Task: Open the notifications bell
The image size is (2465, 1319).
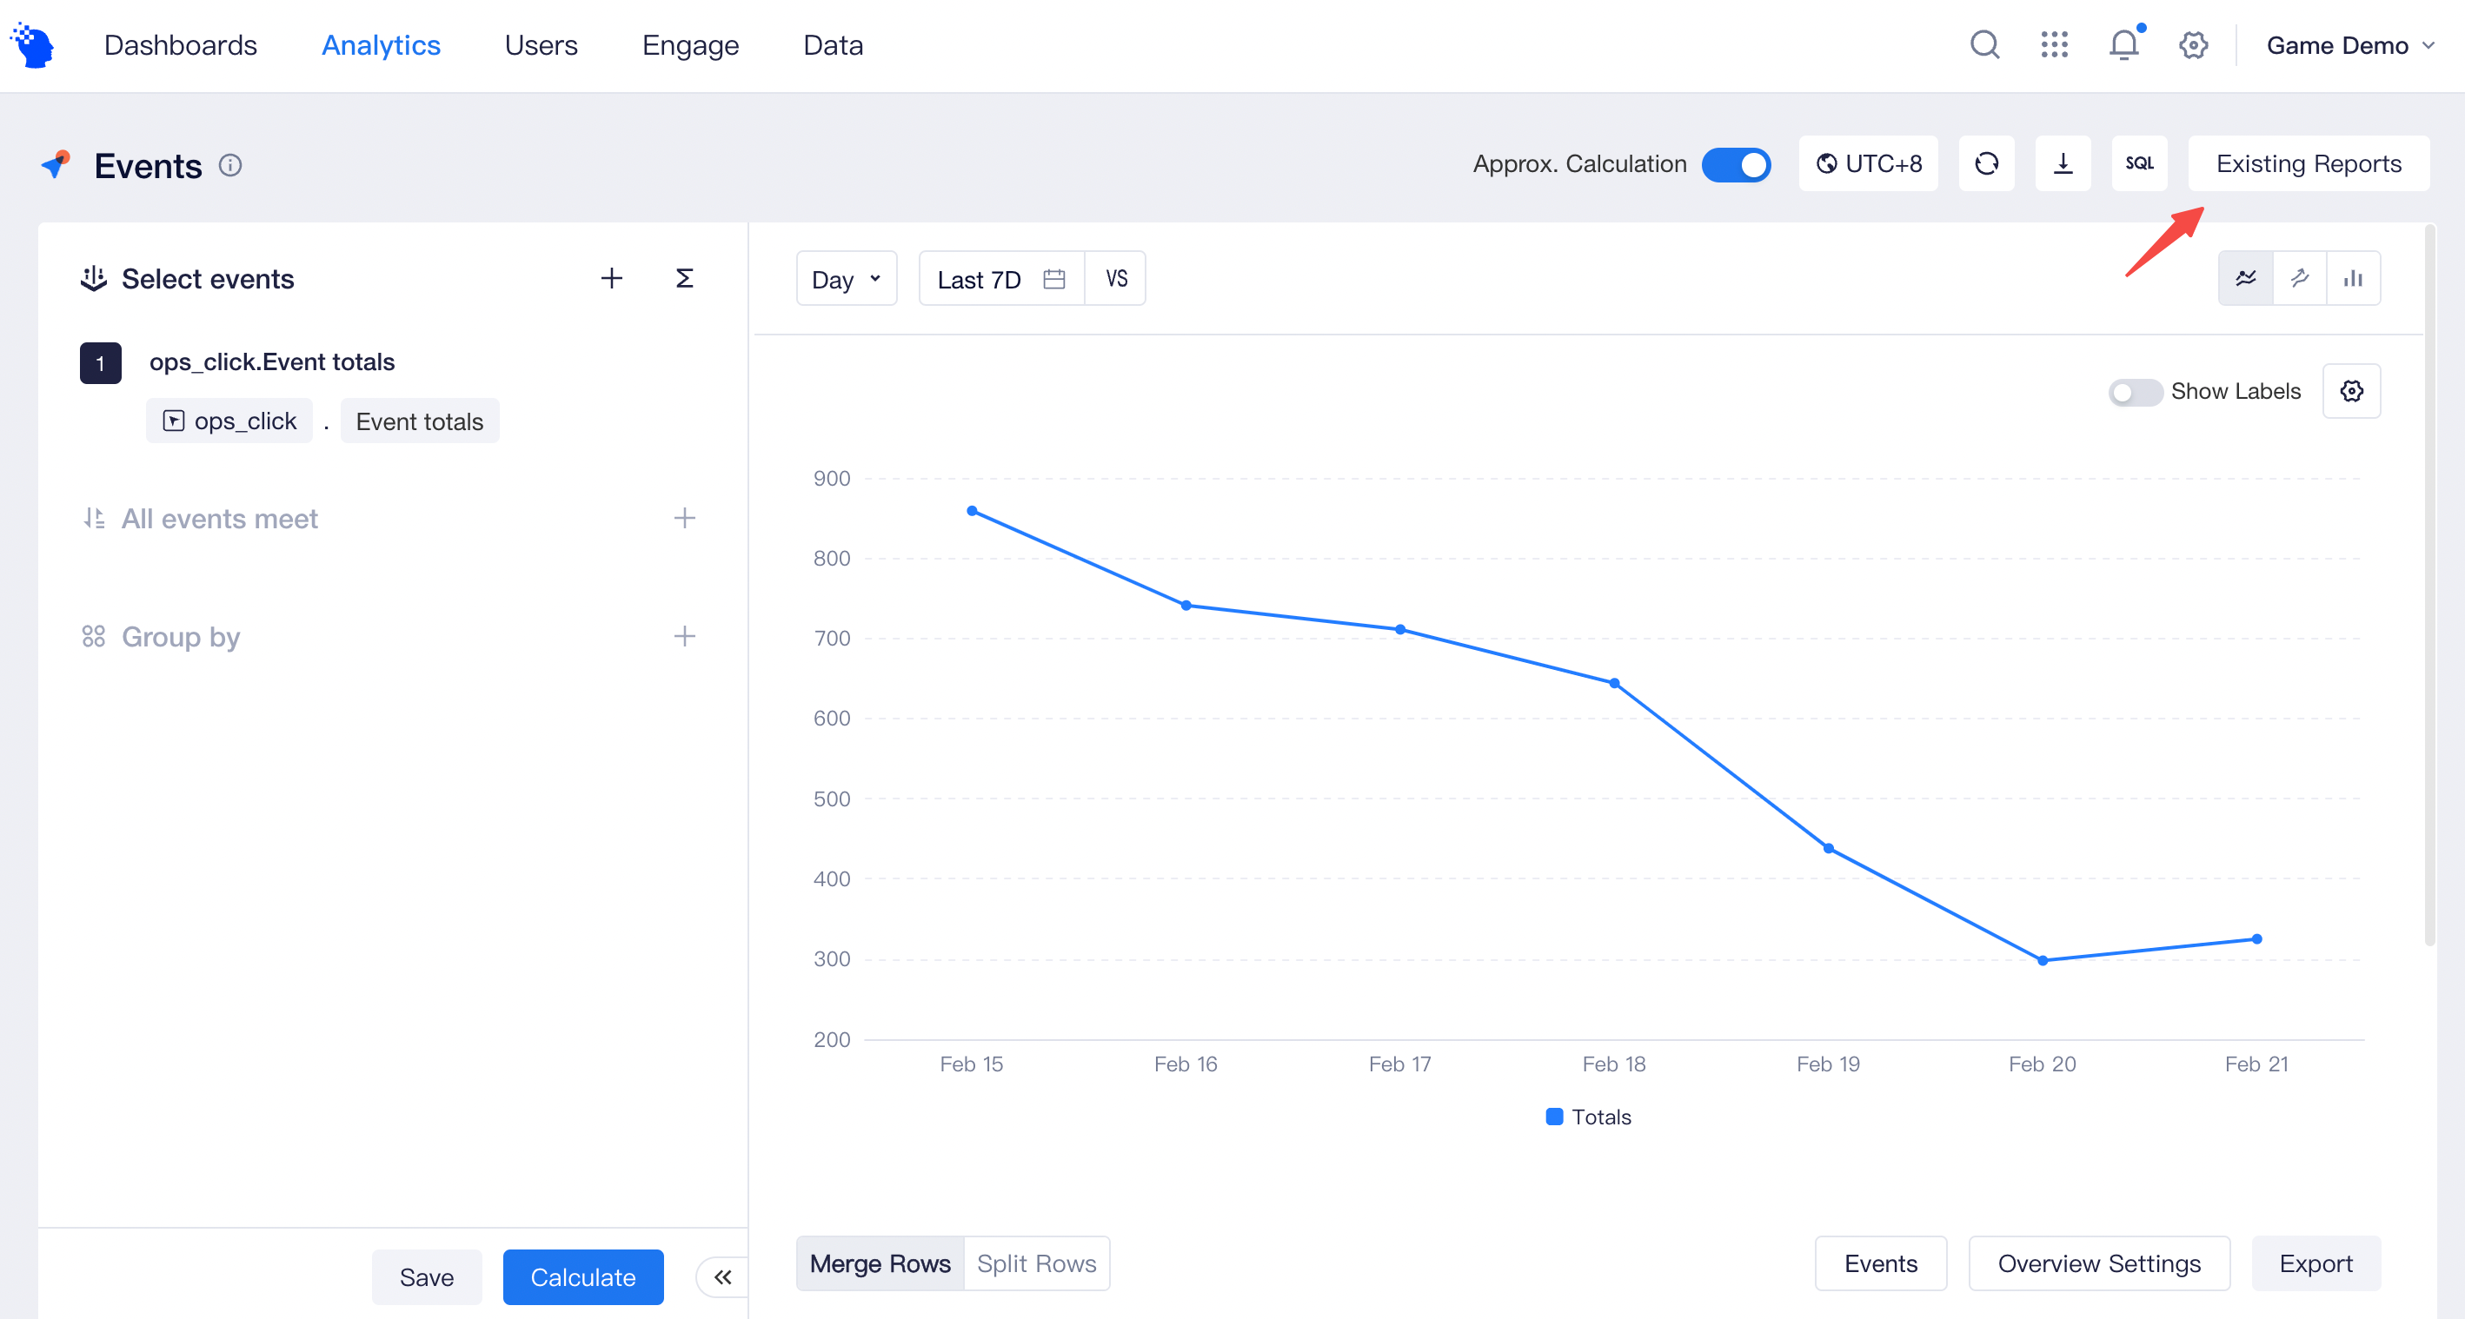Action: pyautogui.click(x=2123, y=44)
